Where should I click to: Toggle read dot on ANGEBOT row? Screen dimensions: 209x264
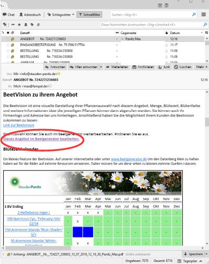117,39
